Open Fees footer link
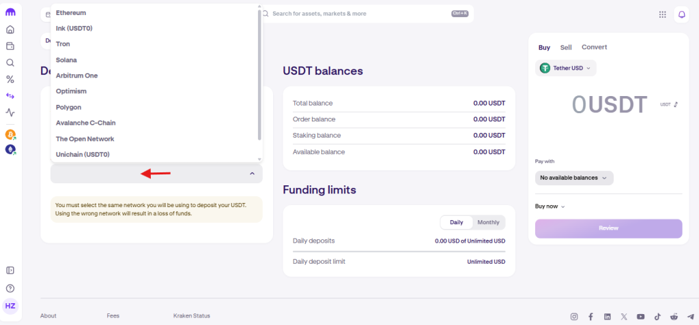699x325 pixels. tap(113, 315)
